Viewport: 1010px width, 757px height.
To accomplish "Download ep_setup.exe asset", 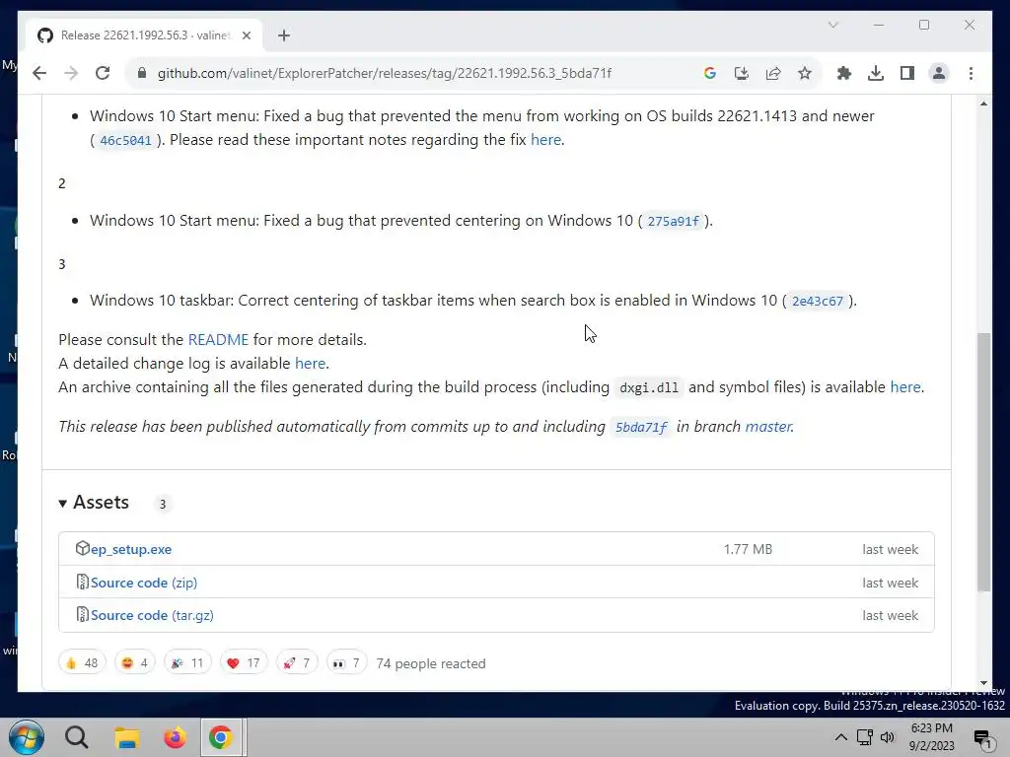I will (x=131, y=549).
